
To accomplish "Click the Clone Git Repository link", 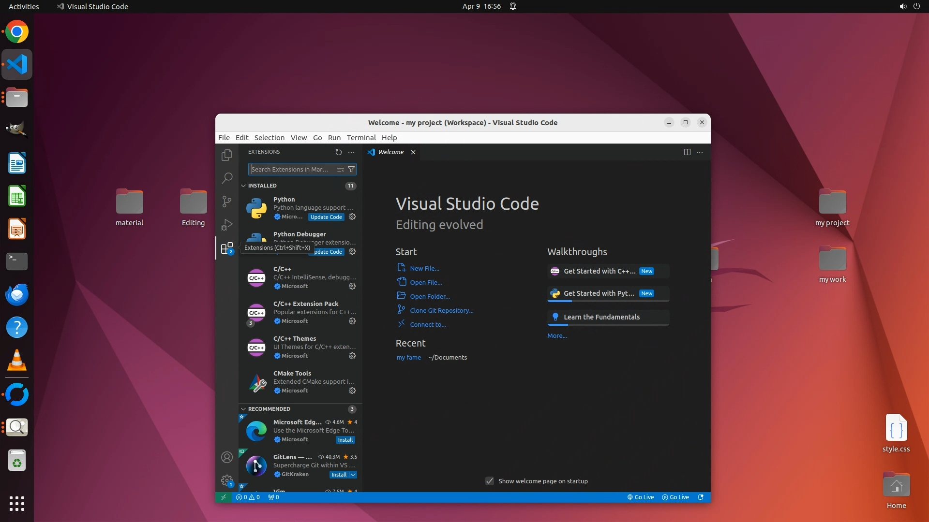I will 441,310.
